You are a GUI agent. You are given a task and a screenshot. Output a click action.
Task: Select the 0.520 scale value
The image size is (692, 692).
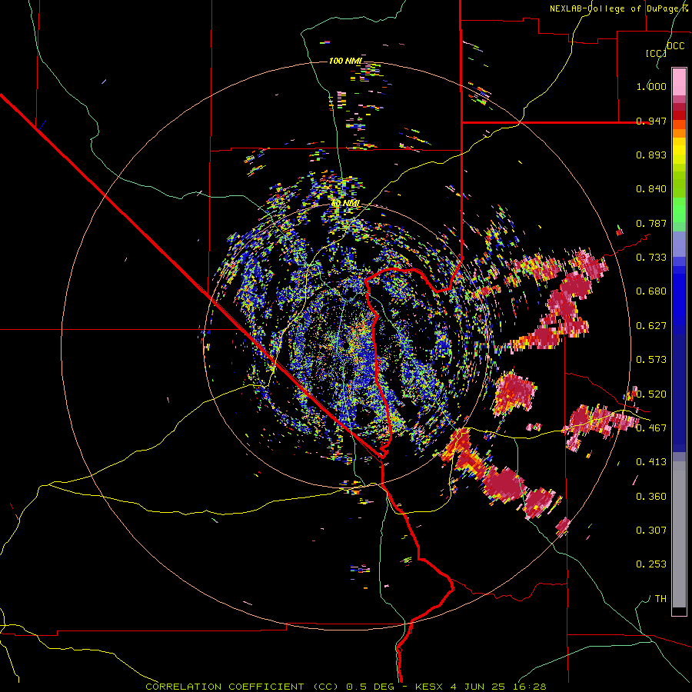[651, 394]
